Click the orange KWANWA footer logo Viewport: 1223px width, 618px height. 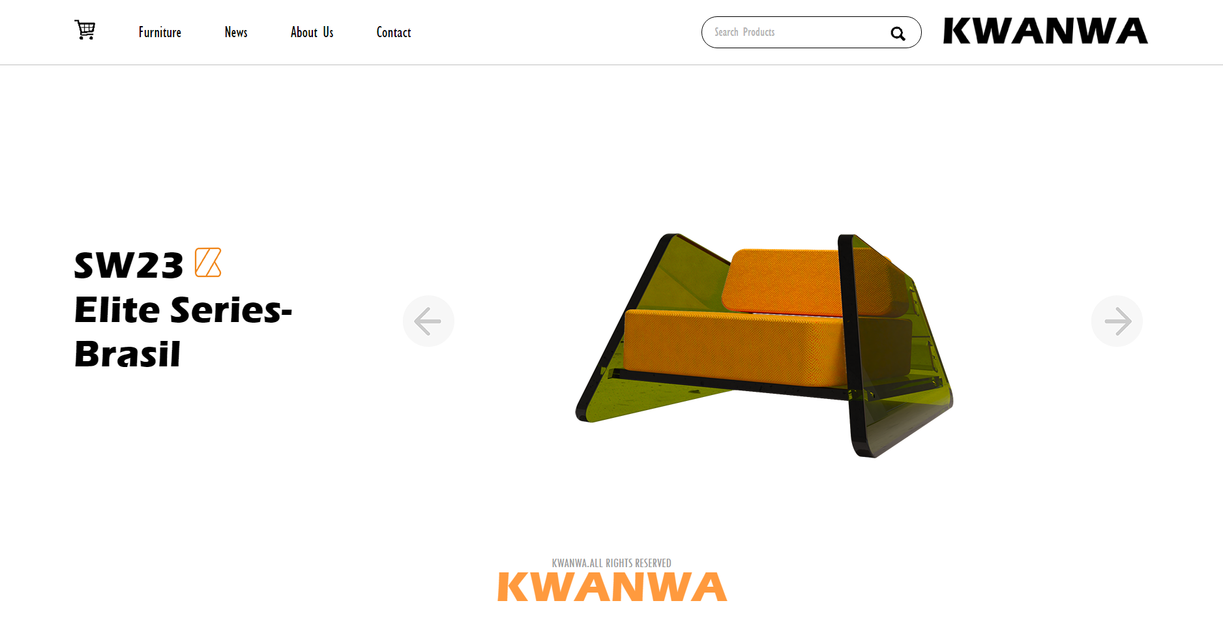click(x=612, y=587)
